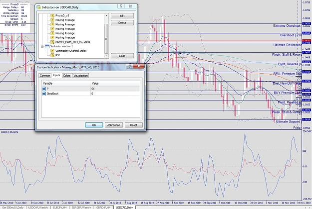Switch to the Common tab

(45, 76)
